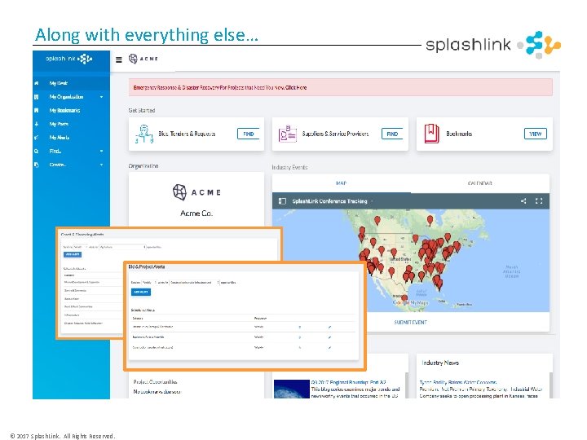Click the Emergency Response banner 'Click Here' link
This screenshot has height=440, width=587.
pyautogui.click(x=296, y=87)
